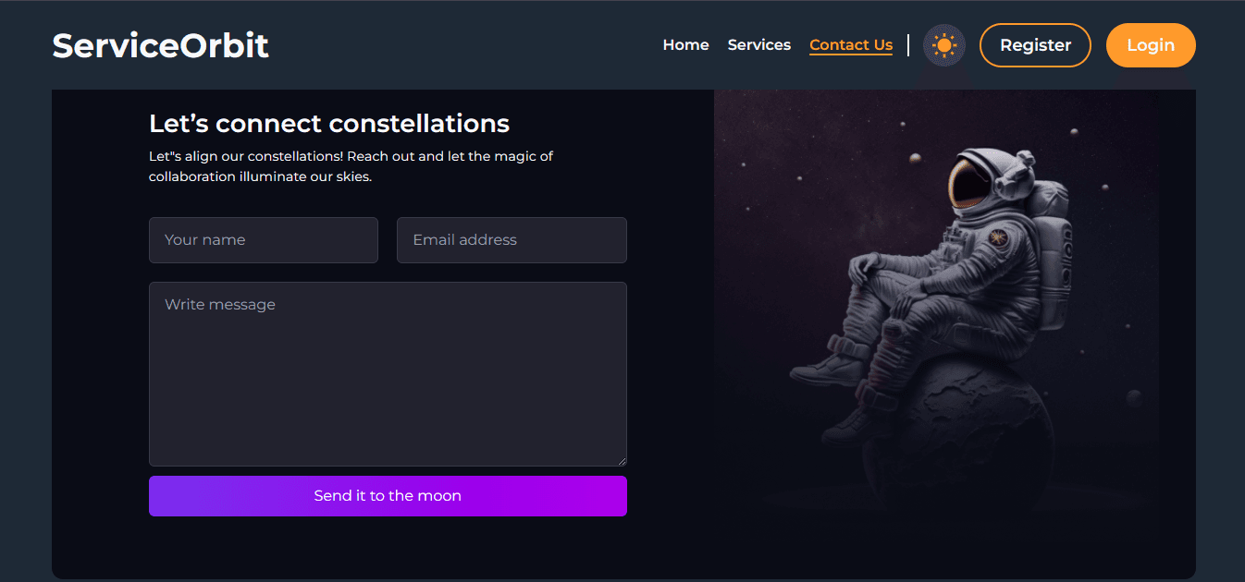Click the emblem patch on astronaut's shoulder
The width and height of the screenshot is (1245, 582).
pos(998,238)
